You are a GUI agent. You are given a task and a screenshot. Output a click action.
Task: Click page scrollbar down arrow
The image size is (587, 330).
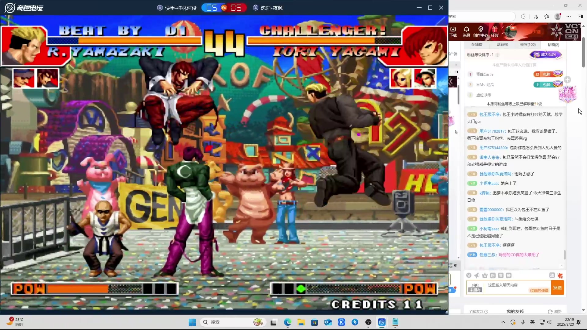click(x=583, y=310)
